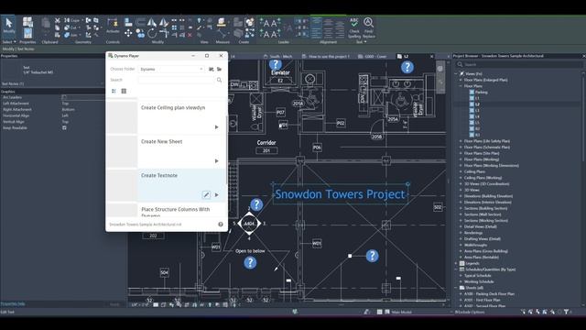Click the red Delete X icon

(190, 35)
